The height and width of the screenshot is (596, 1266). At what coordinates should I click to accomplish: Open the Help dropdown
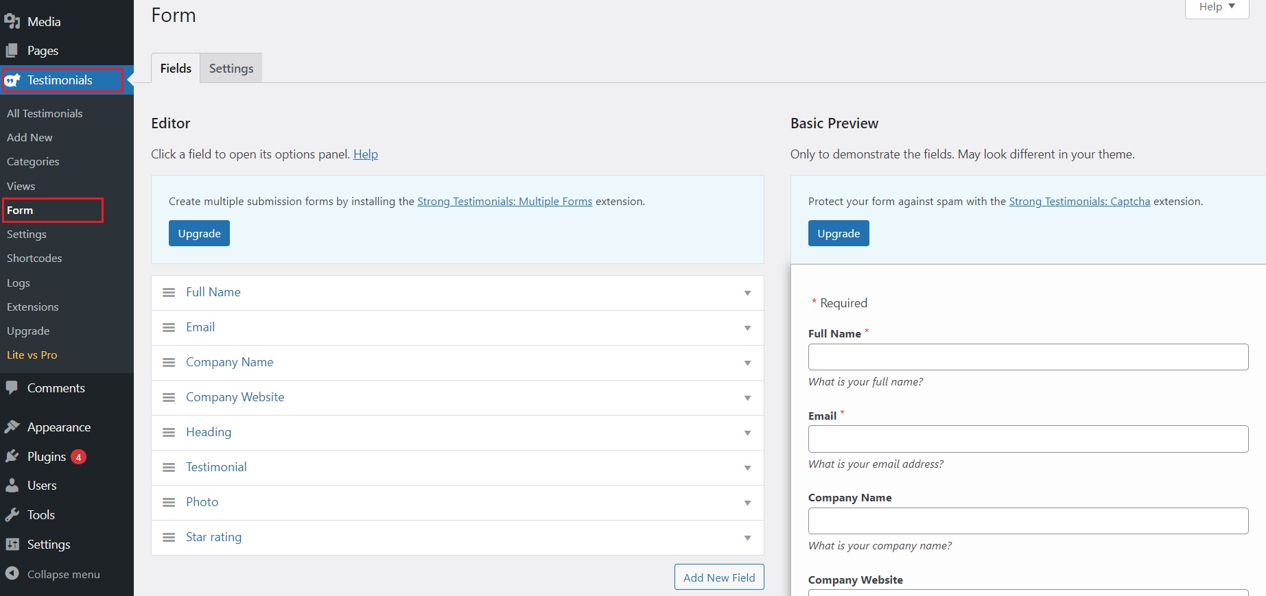coord(1217,7)
